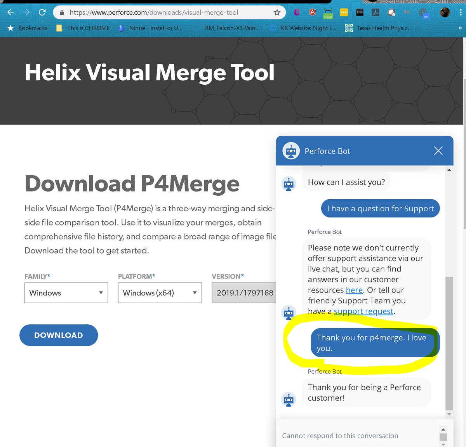Click 'Thank you for being a Perforce customer!' message
The height and width of the screenshot is (447, 466).
[x=366, y=393]
